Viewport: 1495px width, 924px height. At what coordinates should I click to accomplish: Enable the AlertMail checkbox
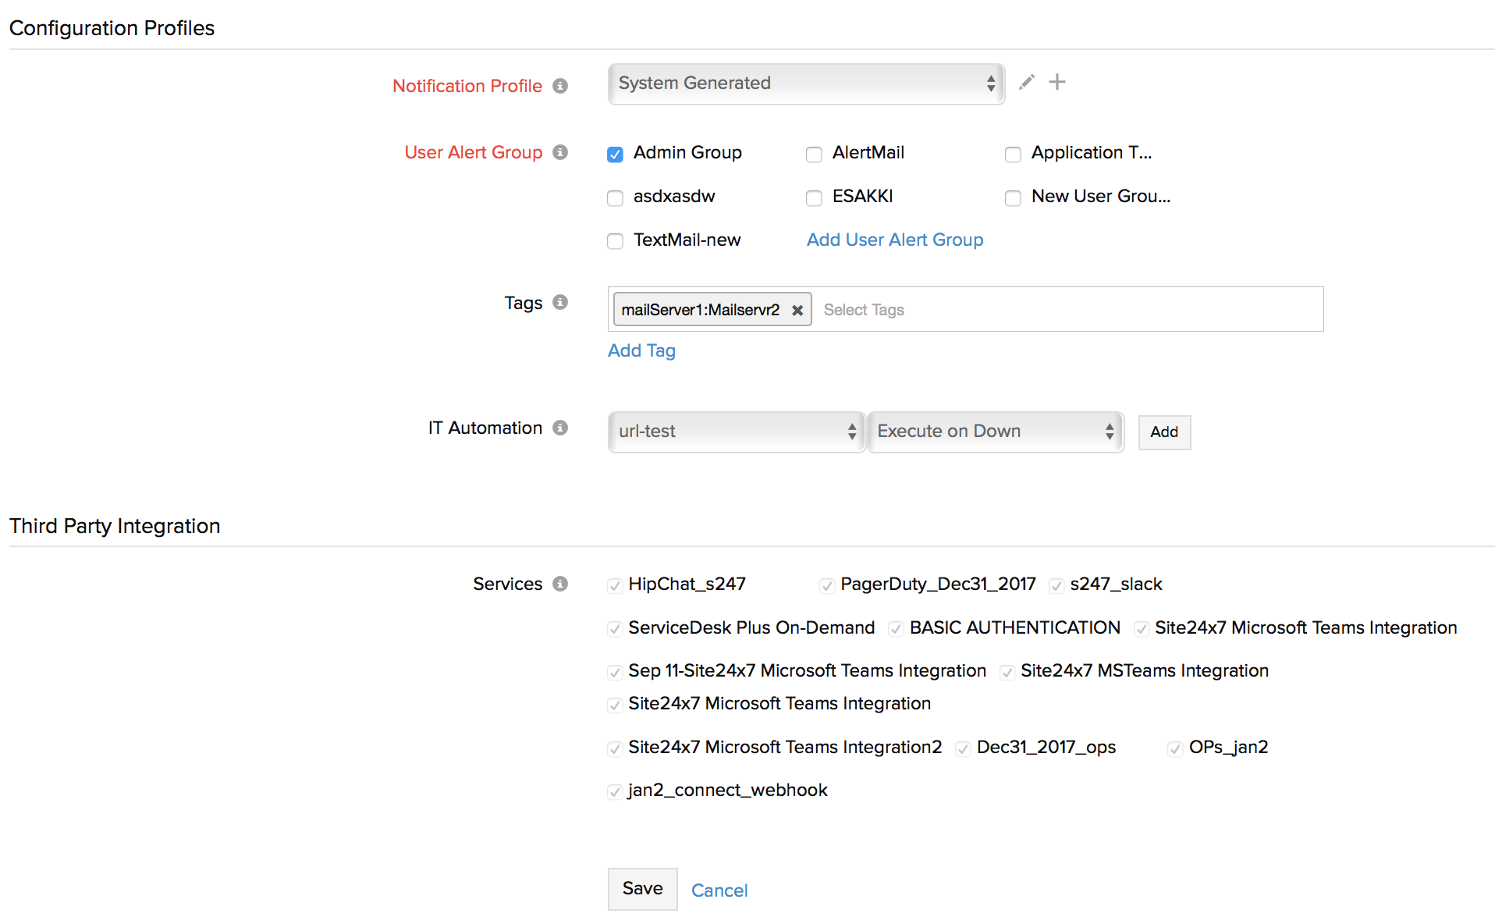(x=814, y=154)
